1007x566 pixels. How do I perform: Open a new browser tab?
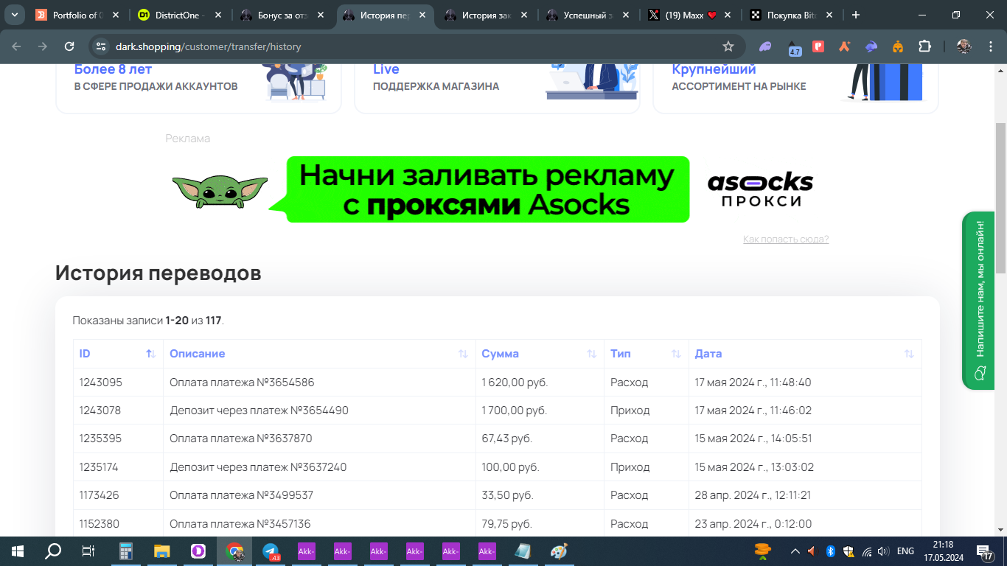856,15
